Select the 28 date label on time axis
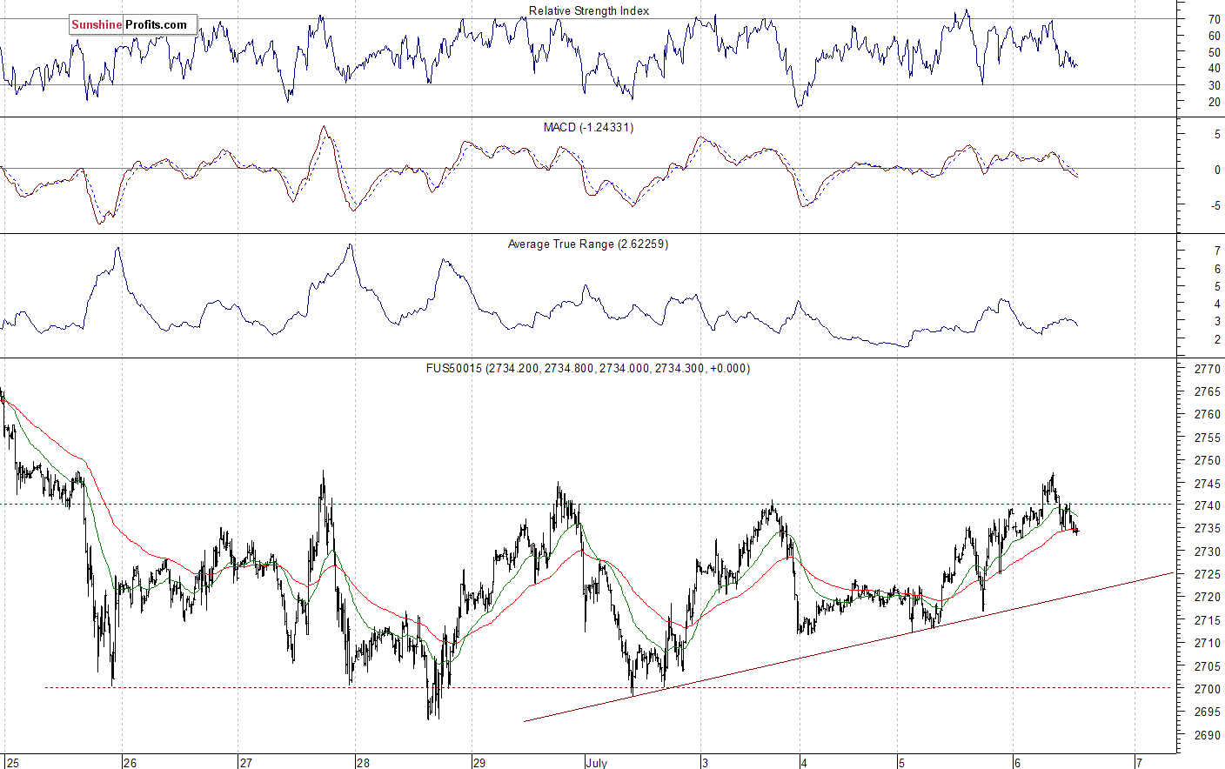This screenshot has height=769, width=1225. pos(363,763)
